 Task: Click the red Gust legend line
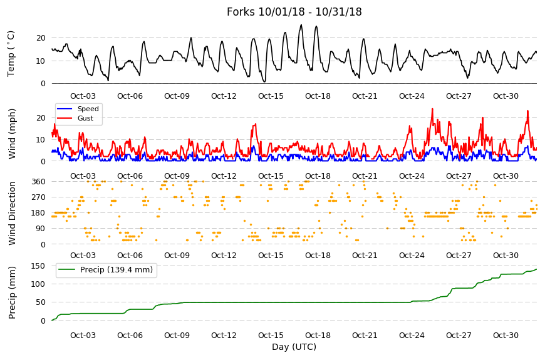click(x=65, y=118)
